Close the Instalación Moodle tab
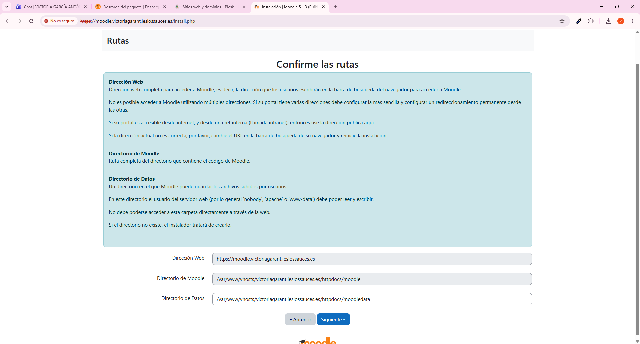The image size is (640, 344). pos(323,7)
